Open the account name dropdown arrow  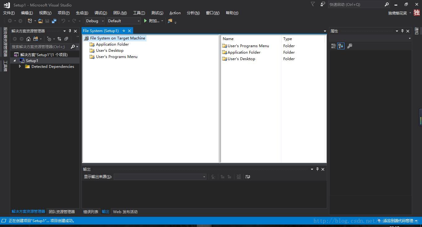point(410,13)
